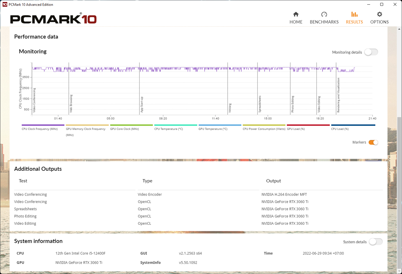
Task: Click the RESULTS bar chart icon
Action: pyautogui.click(x=354, y=14)
